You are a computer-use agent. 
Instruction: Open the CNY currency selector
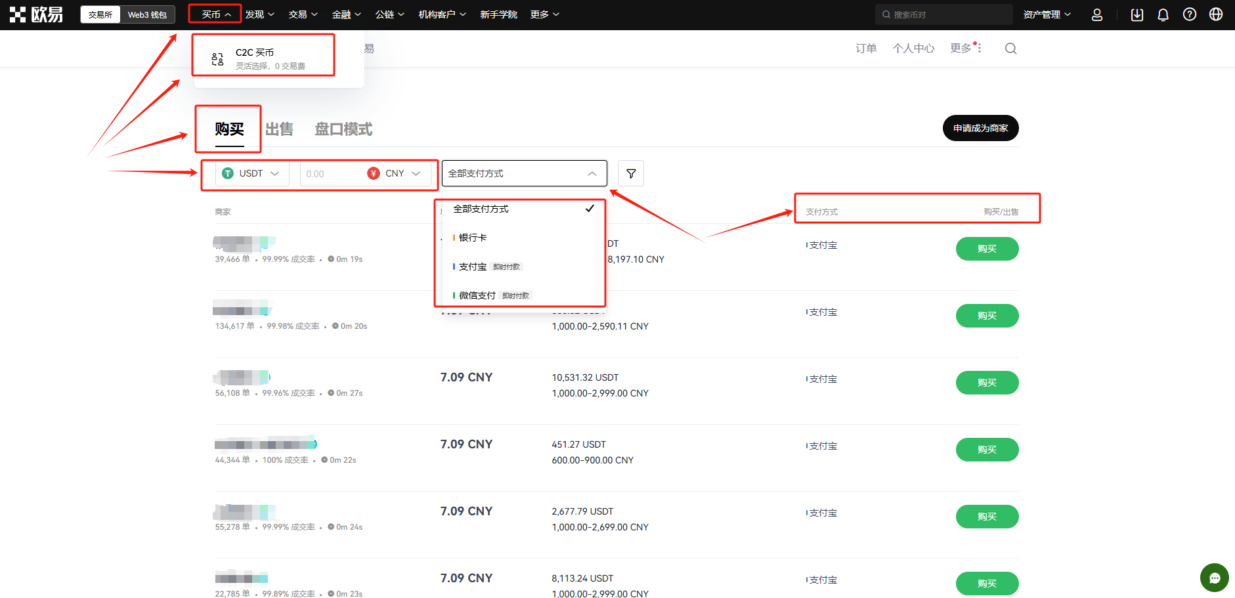395,173
